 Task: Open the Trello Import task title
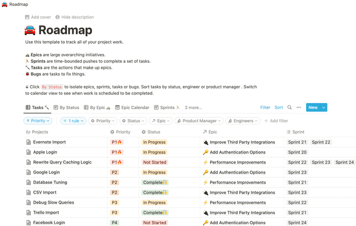coord(46,212)
